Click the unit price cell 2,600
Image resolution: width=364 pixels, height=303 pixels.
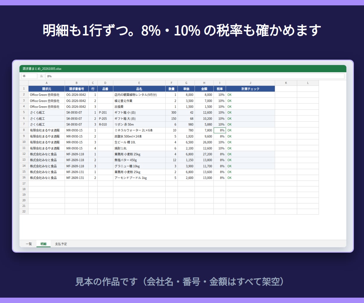[x=186, y=178]
